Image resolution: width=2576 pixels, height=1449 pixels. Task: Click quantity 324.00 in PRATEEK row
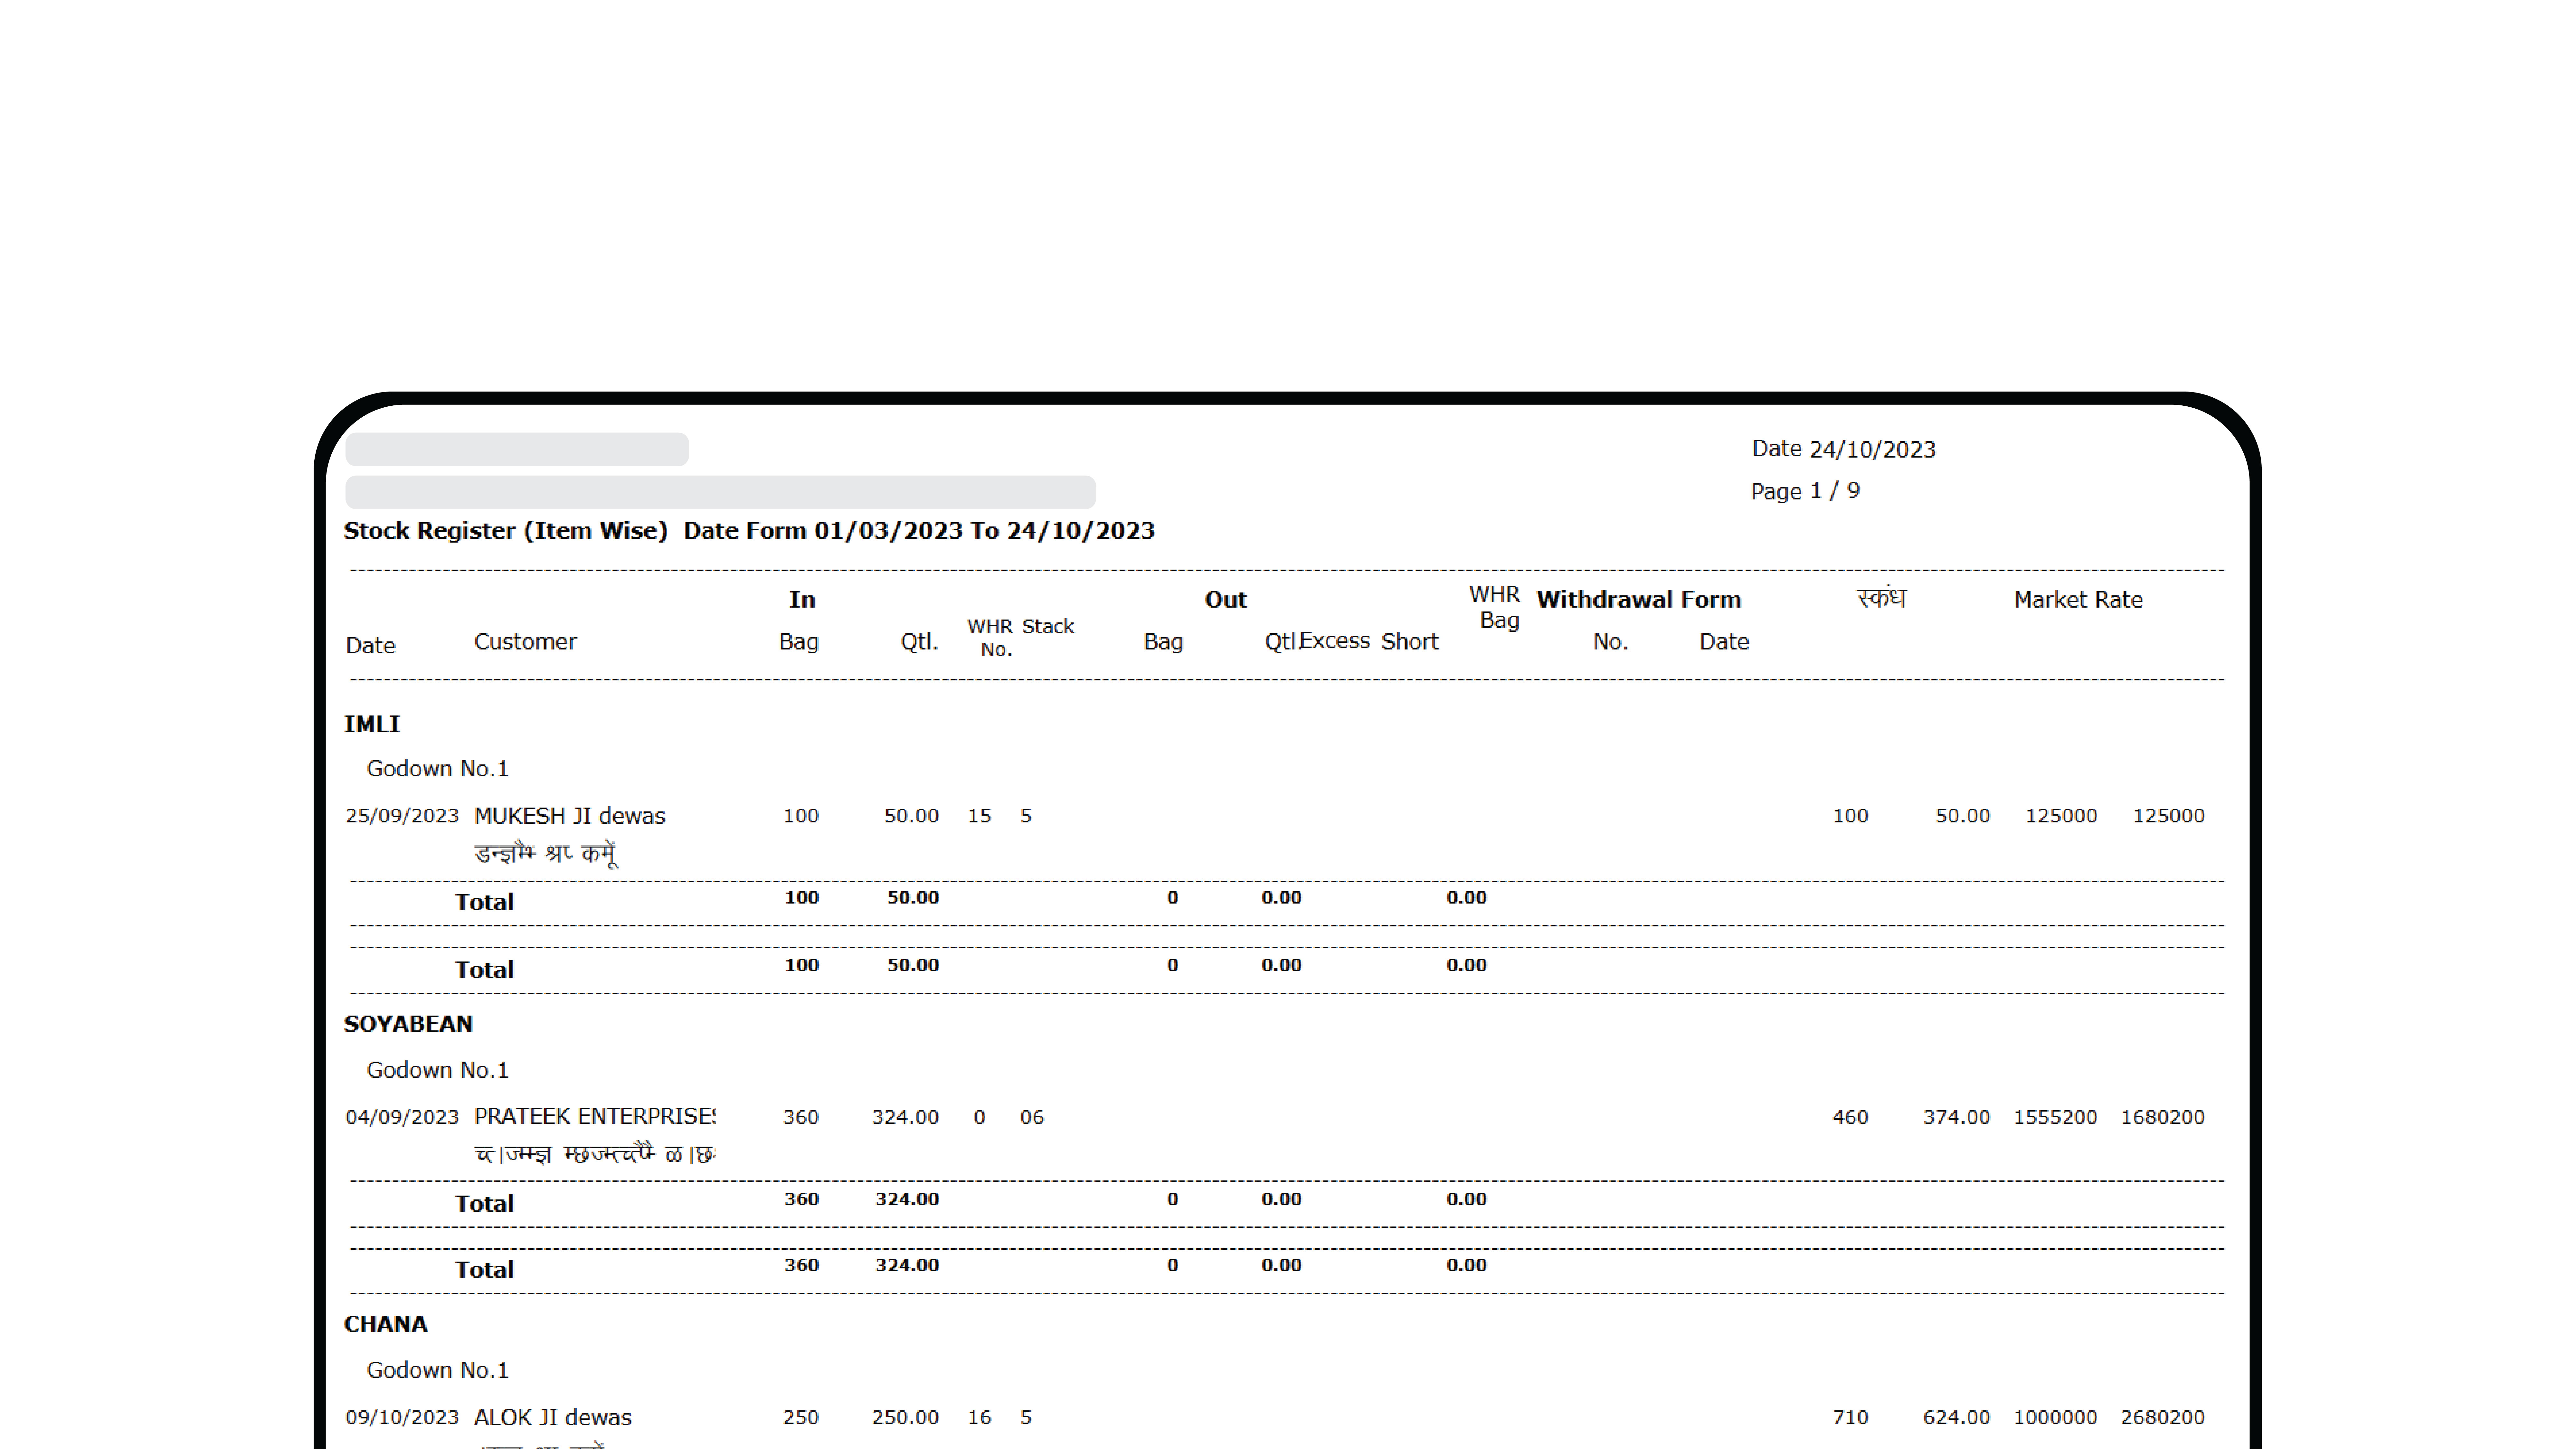(x=905, y=1117)
